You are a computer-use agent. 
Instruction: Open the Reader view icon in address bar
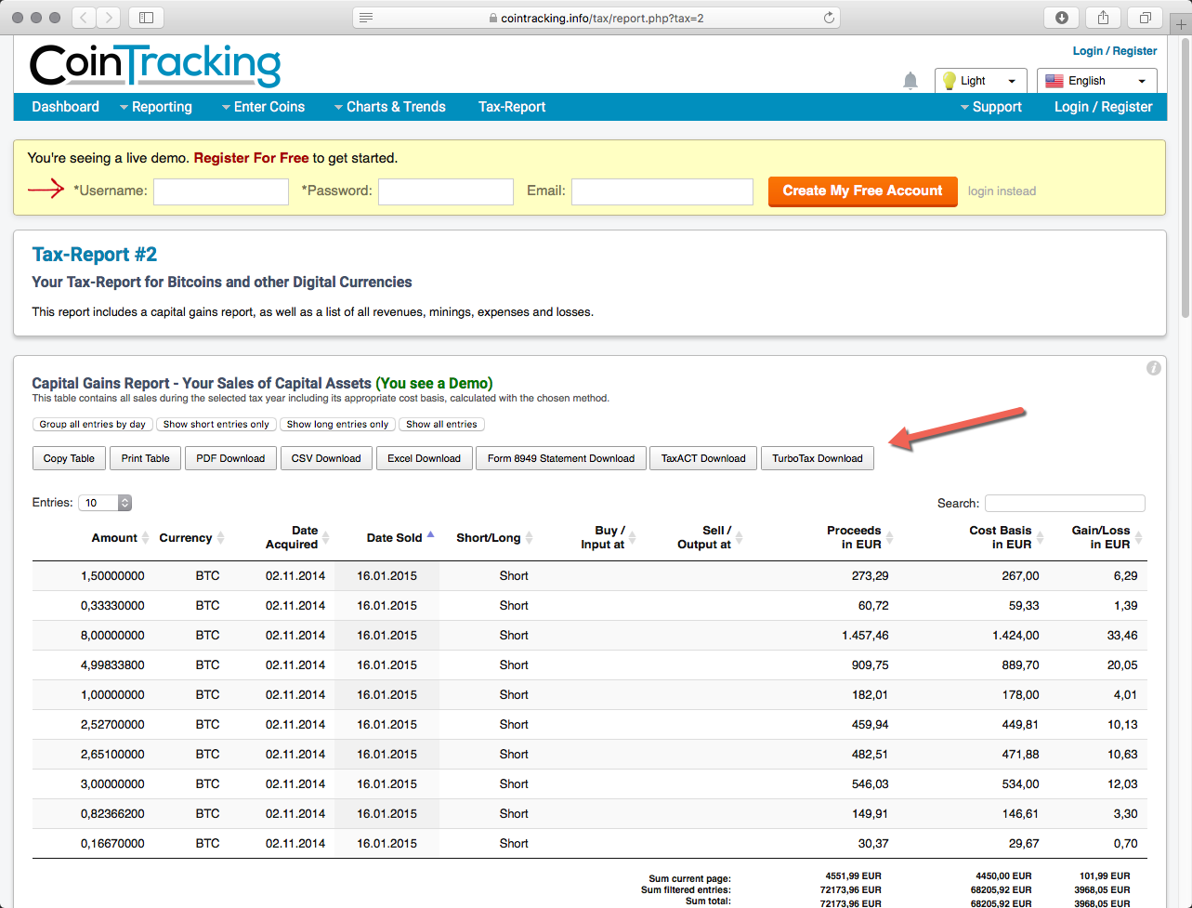[x=366, y=18]
